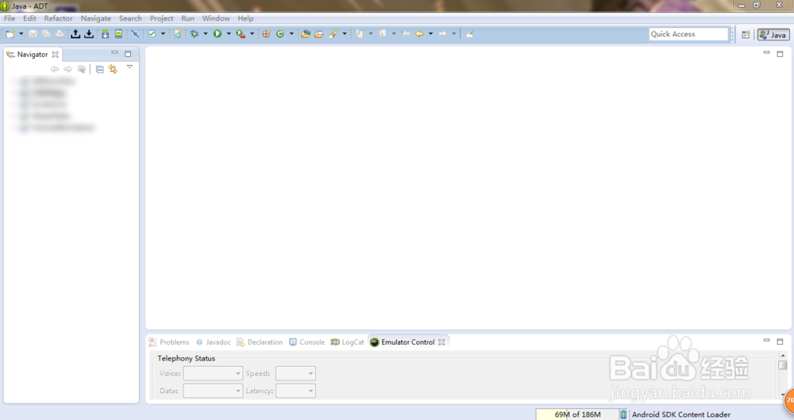Click the Save All icon
The height and width of the screenshot is (420, 794).
[46, 34]
